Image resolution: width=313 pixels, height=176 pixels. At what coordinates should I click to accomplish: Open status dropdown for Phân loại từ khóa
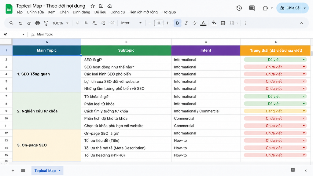tap(304, 104)
